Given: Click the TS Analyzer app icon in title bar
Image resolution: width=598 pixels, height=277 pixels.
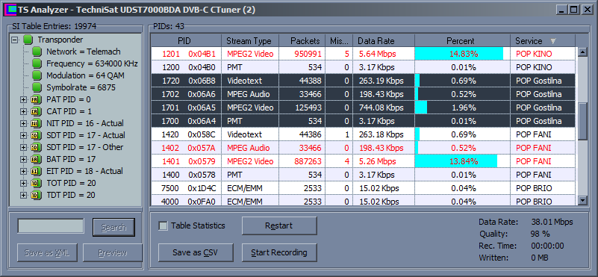Looking at the screenshot, I should point(10,10).
